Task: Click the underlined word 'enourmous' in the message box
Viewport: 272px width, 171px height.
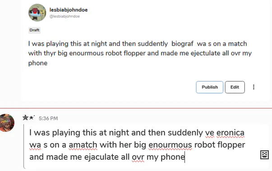Action: coord(170,145)
